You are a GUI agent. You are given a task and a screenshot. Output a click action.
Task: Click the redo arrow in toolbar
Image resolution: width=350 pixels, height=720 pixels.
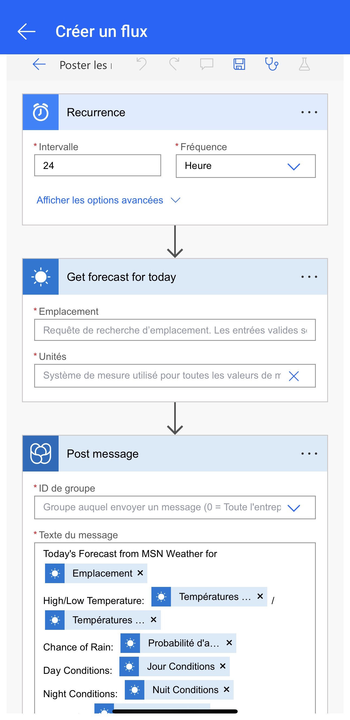174,64
